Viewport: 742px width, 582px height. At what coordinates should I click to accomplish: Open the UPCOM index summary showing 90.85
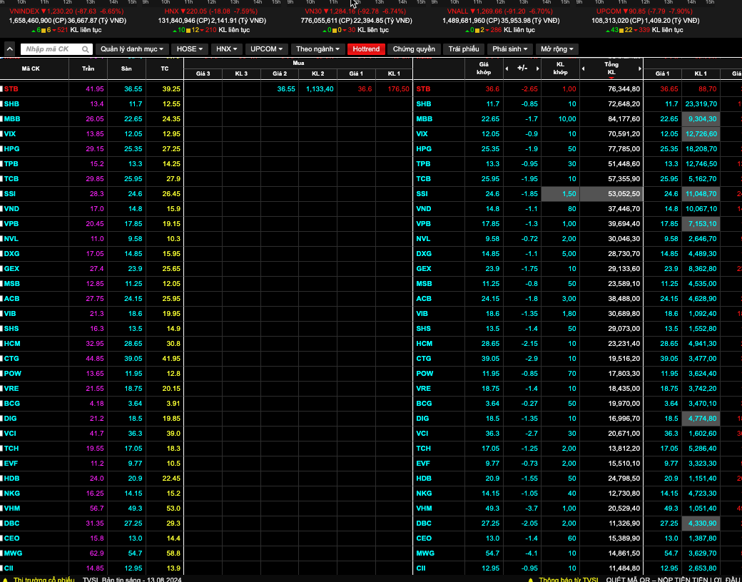click(x=644, y=21)
